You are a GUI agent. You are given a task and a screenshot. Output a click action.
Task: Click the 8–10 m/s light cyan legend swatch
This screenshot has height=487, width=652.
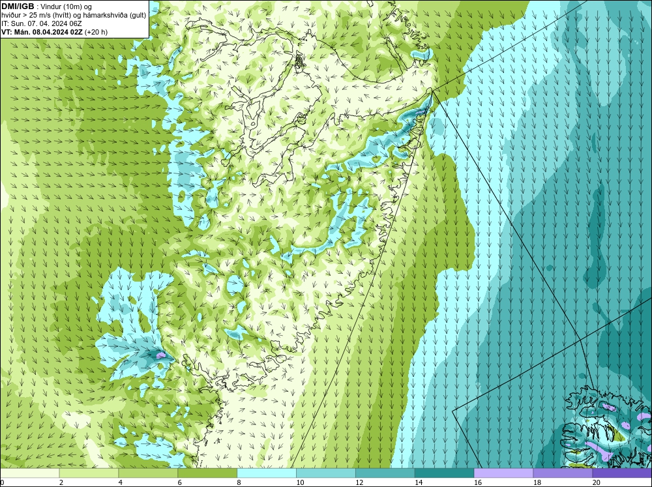(267, 473)
